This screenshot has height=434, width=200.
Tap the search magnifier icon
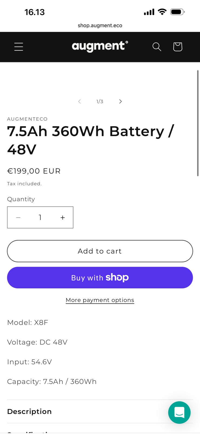pyautogui.click(x=157, y=47)
